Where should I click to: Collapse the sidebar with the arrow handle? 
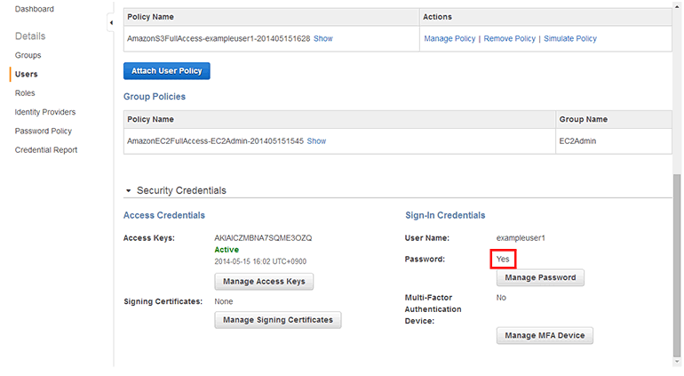click(110, 21)
